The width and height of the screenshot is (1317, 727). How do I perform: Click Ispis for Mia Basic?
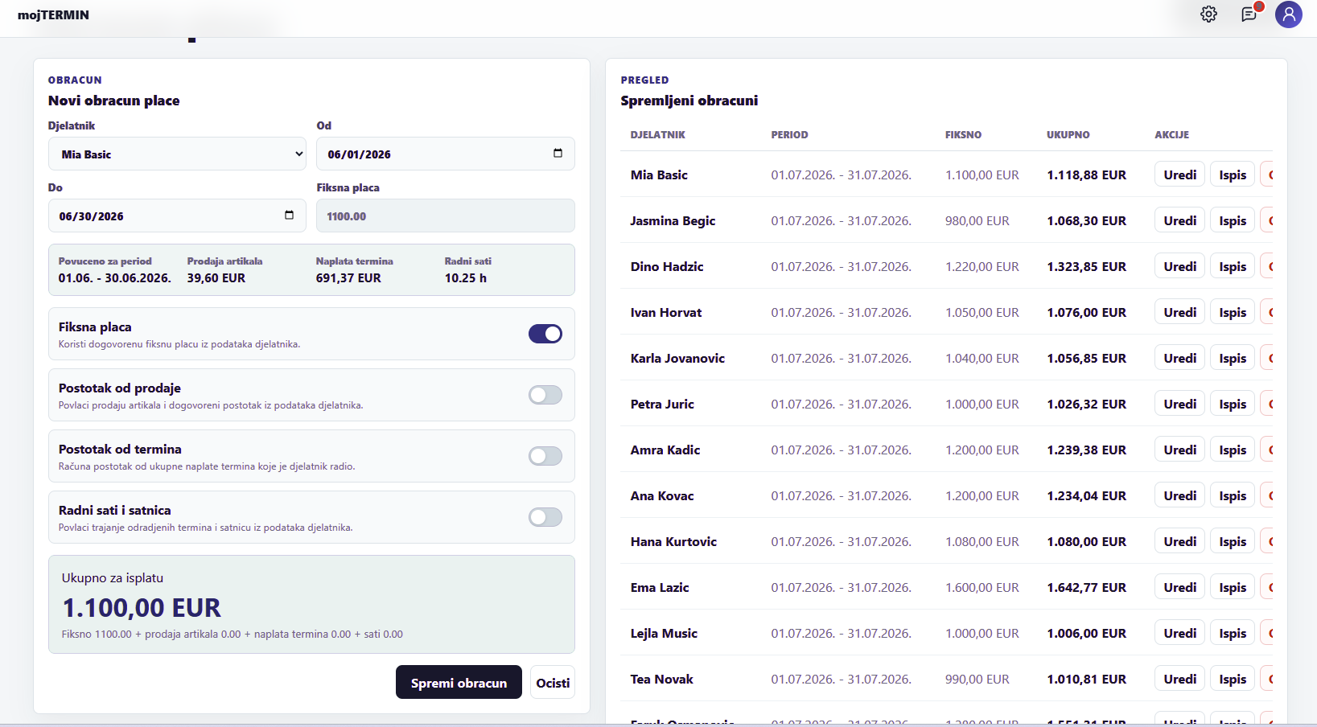[x=1233, y=175]
